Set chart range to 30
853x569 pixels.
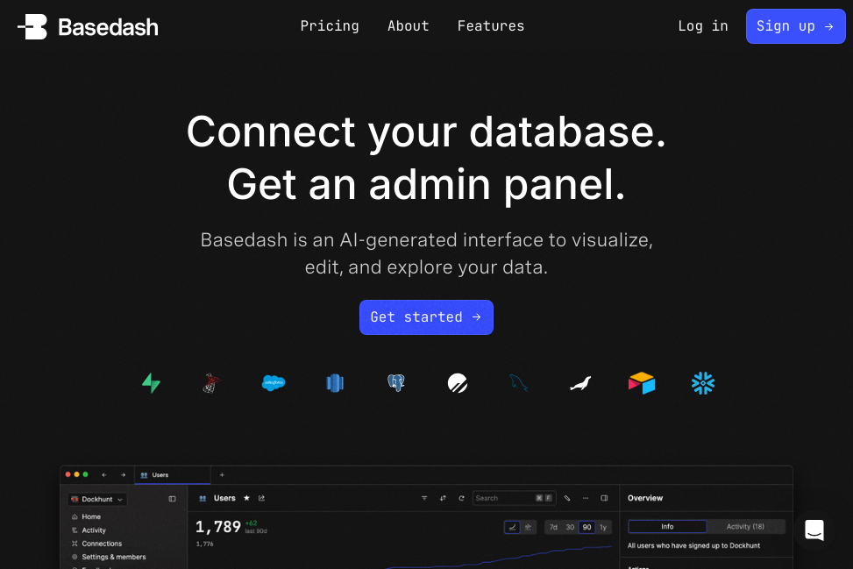pos(570,527)
